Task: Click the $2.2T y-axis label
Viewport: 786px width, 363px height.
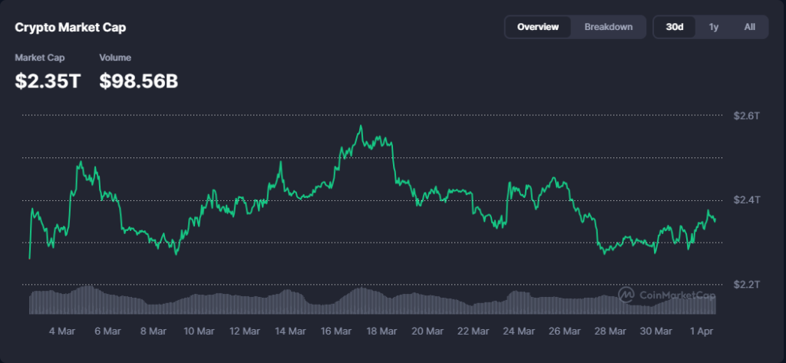Action: [x=746, y=285]
